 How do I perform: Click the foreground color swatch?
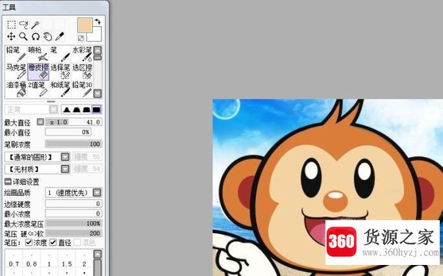tap(84, 25)
